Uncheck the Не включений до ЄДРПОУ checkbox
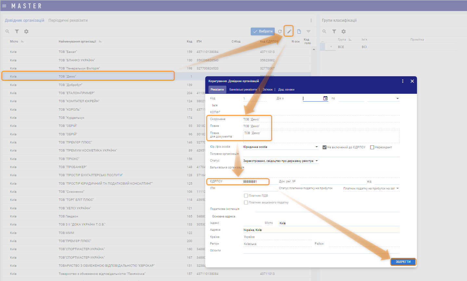The width and height of the screenshot is (467, 281). pos(324,147)
